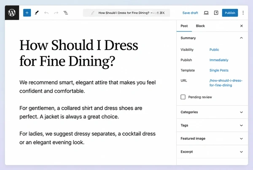
Task: Expand the Categories panel
Action: (x=212, y=112)
